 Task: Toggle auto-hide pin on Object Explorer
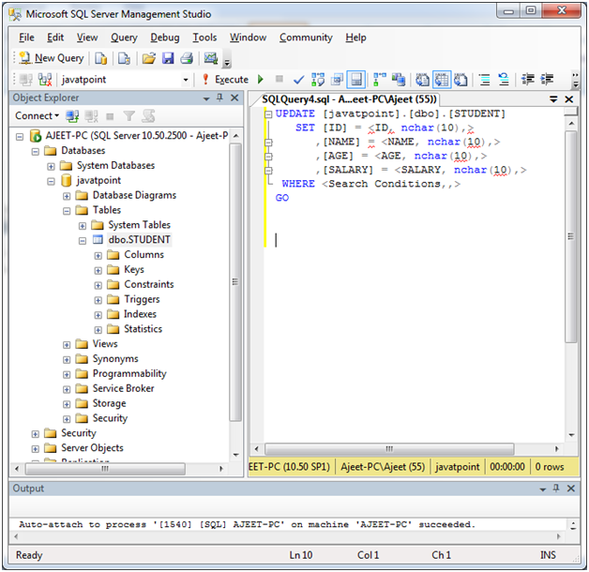point(220,98)
